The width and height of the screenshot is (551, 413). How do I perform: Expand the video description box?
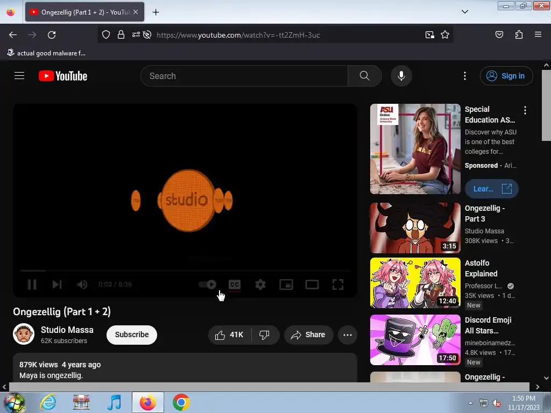185,368
